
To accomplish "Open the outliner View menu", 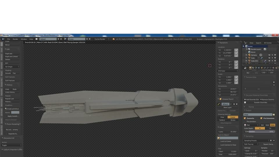I will (251, 43).
